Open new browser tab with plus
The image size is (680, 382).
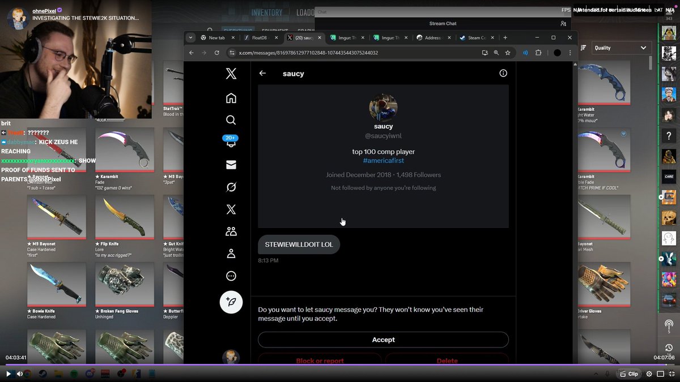505,38
